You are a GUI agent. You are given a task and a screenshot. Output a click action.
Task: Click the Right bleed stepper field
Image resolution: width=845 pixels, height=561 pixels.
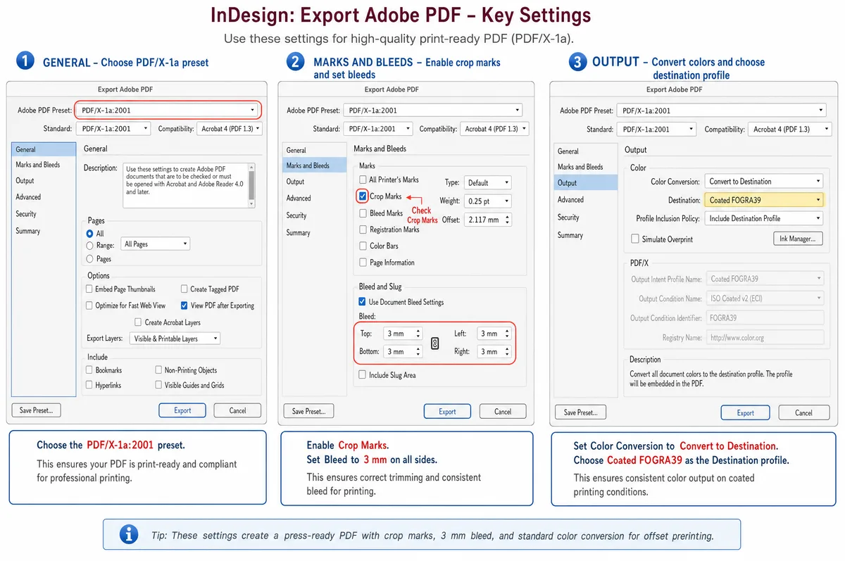click(495, 351)
